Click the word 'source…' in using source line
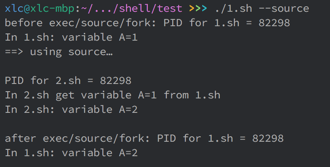 tap(91, 52)
